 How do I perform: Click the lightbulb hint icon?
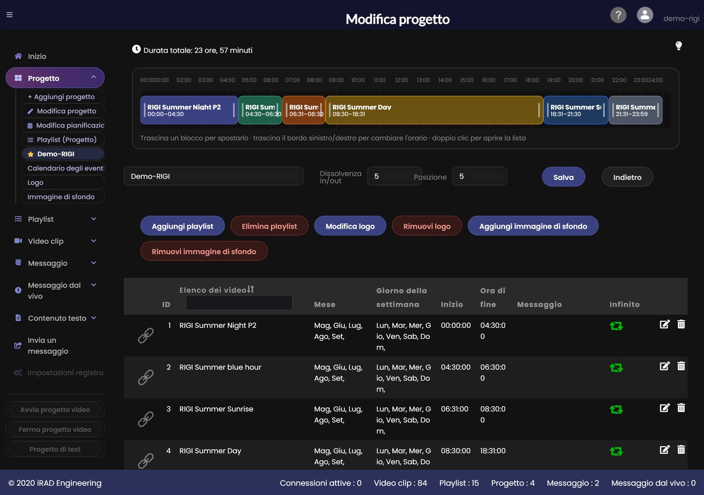click(x=678, y=46)
